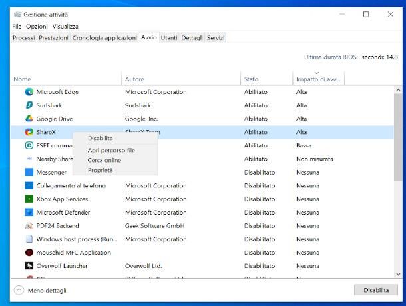
Task: Click Overwolf Ltd. author cell
Action: click(144, 266)
